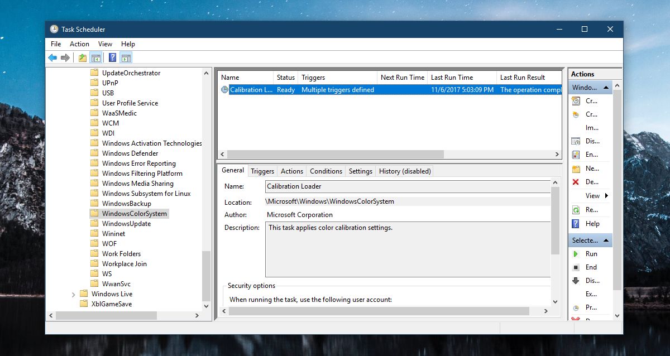Open the Action menu

click(79, 44)
